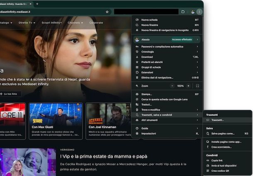Expand the Estensioni submenu

167,73
